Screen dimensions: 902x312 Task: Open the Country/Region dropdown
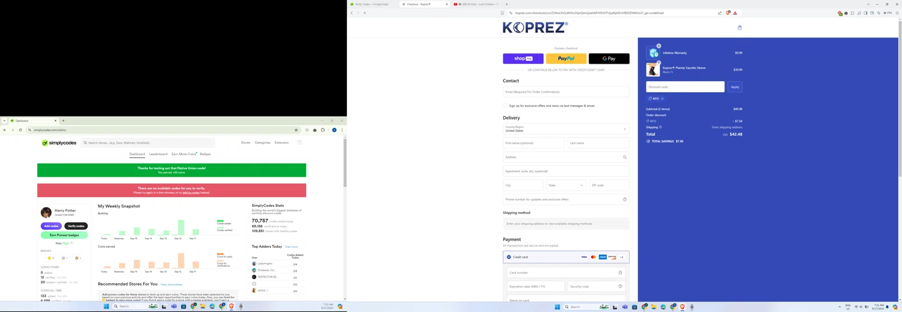pos(566,129)
